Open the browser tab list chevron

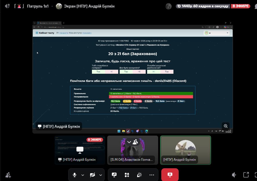tap(34, 23)
